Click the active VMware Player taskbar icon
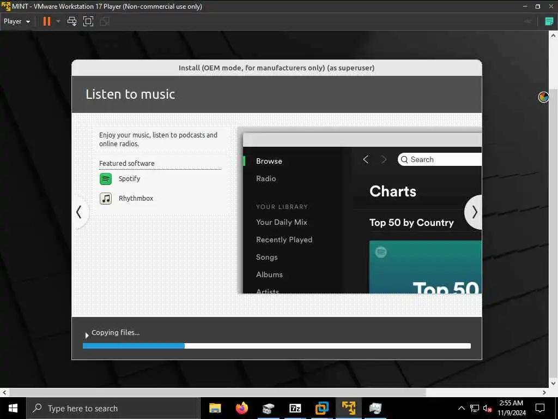Viewport: 558px width, 419px height. [348, 408]
